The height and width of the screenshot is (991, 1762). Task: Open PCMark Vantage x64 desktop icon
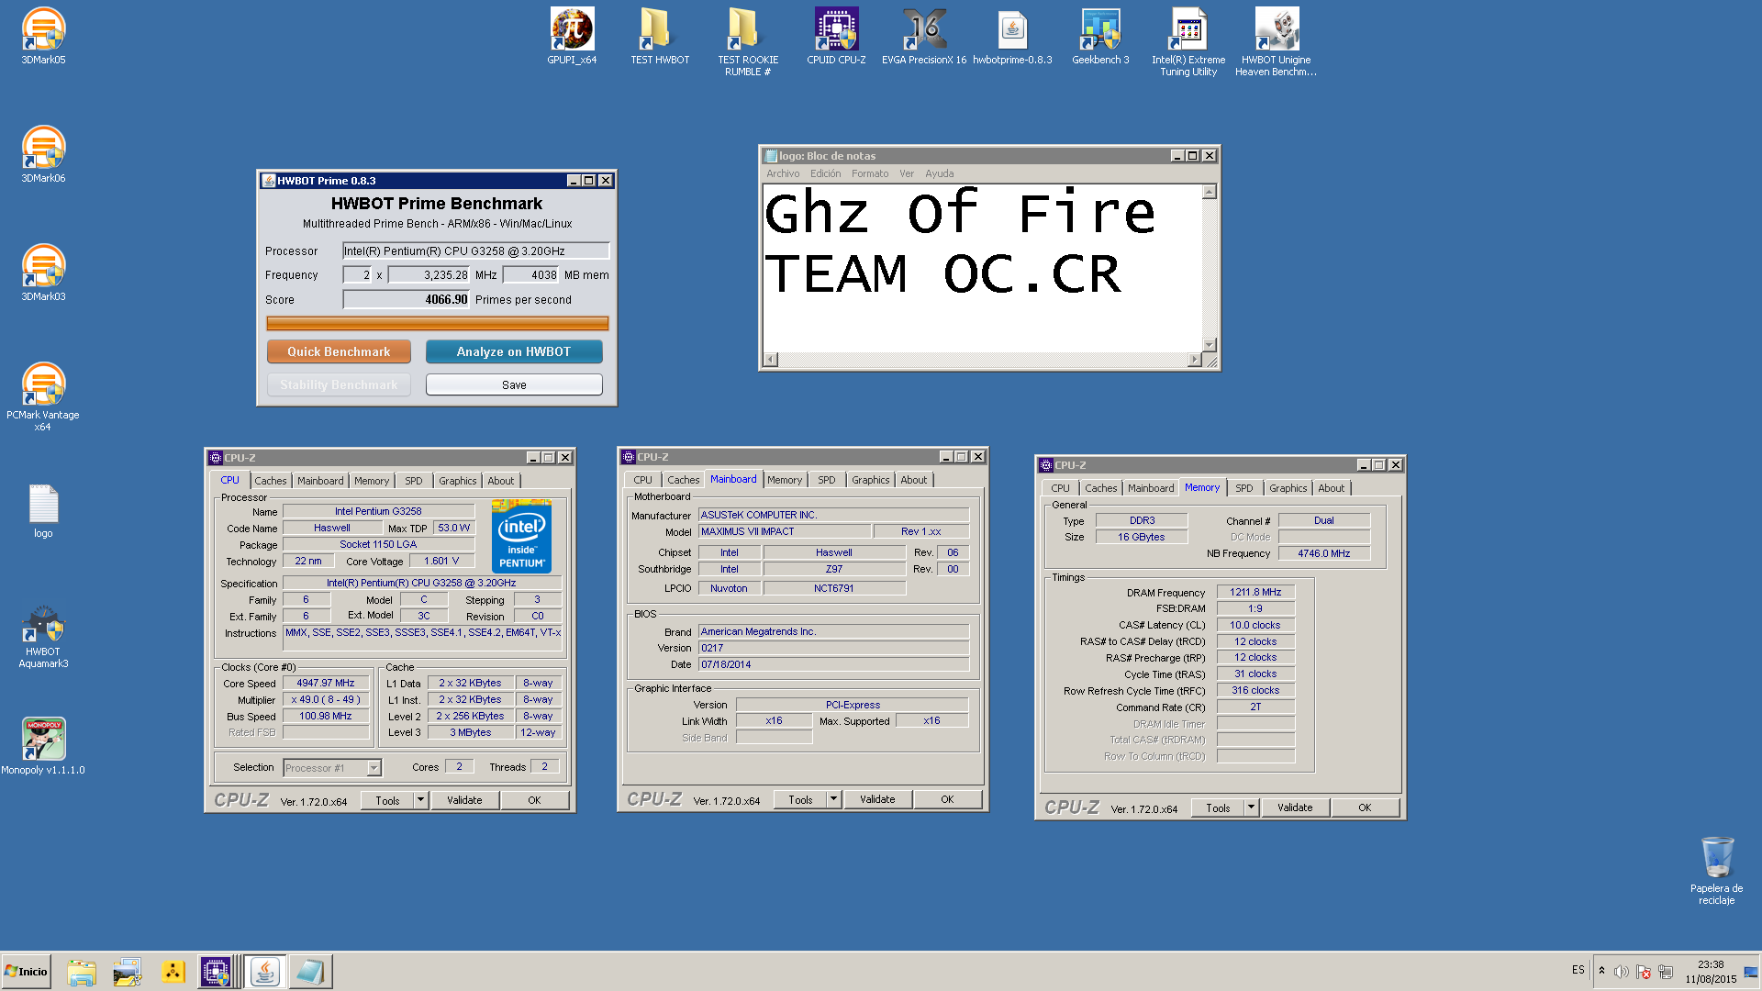pyautogui.click(x=43, y=396)
